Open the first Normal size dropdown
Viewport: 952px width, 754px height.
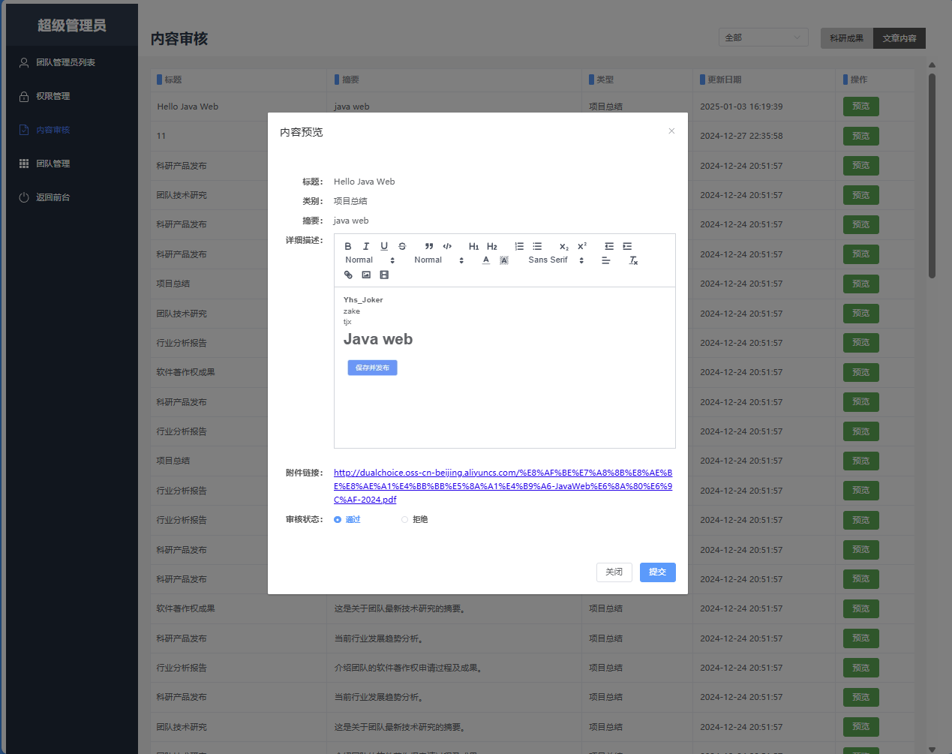369,260
